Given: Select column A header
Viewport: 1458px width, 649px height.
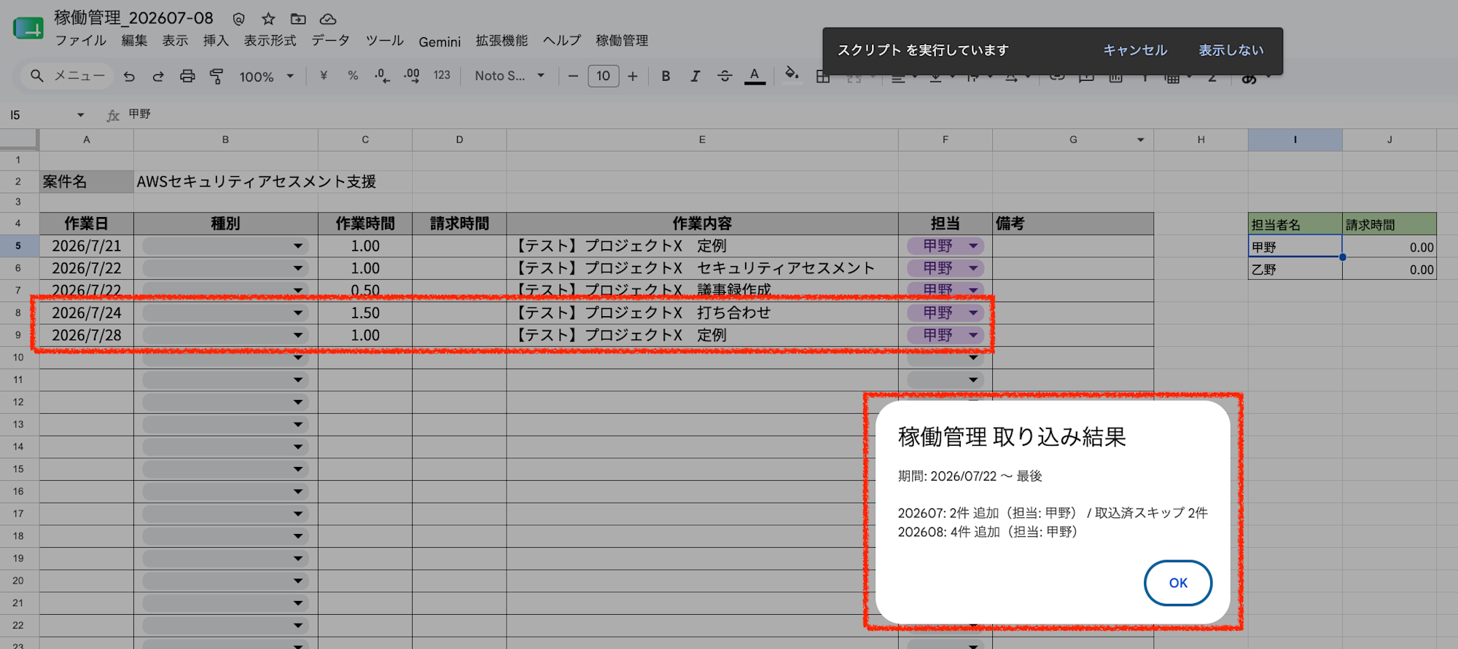Looking at the screenshot, I should click(x=87, y=140).
